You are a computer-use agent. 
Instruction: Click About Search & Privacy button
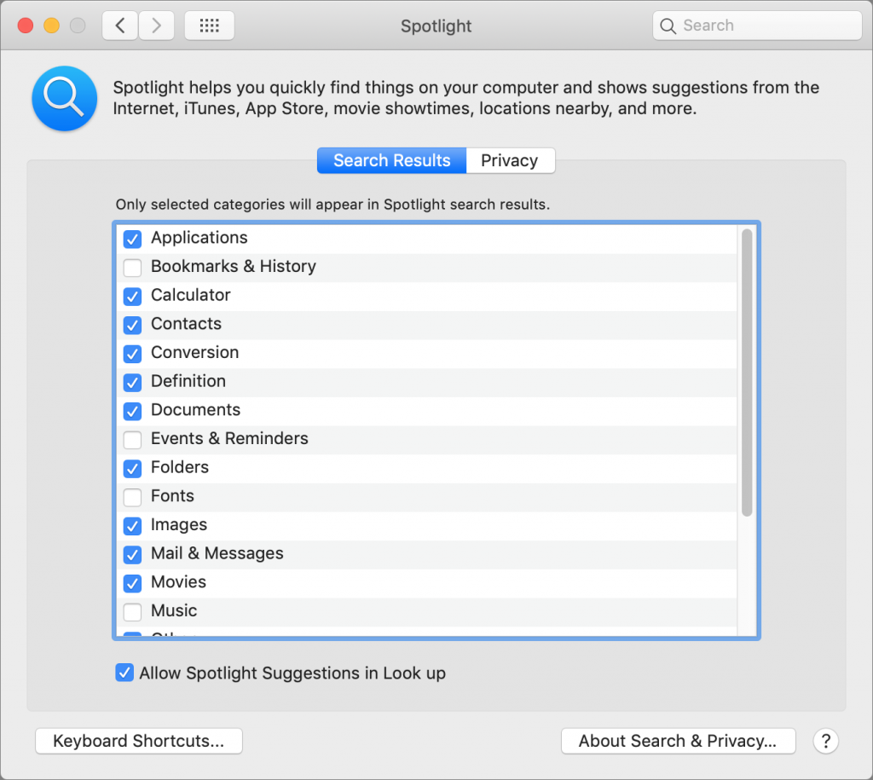point(678,741)
